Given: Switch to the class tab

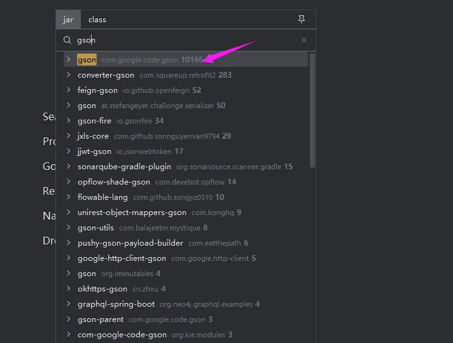Looking at the screenshot, I should coord(97,20).
